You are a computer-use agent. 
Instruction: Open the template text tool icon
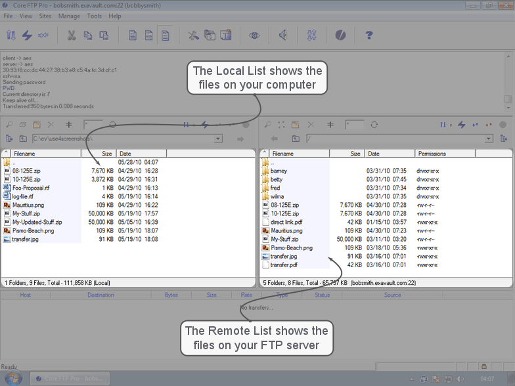(226, 35)
